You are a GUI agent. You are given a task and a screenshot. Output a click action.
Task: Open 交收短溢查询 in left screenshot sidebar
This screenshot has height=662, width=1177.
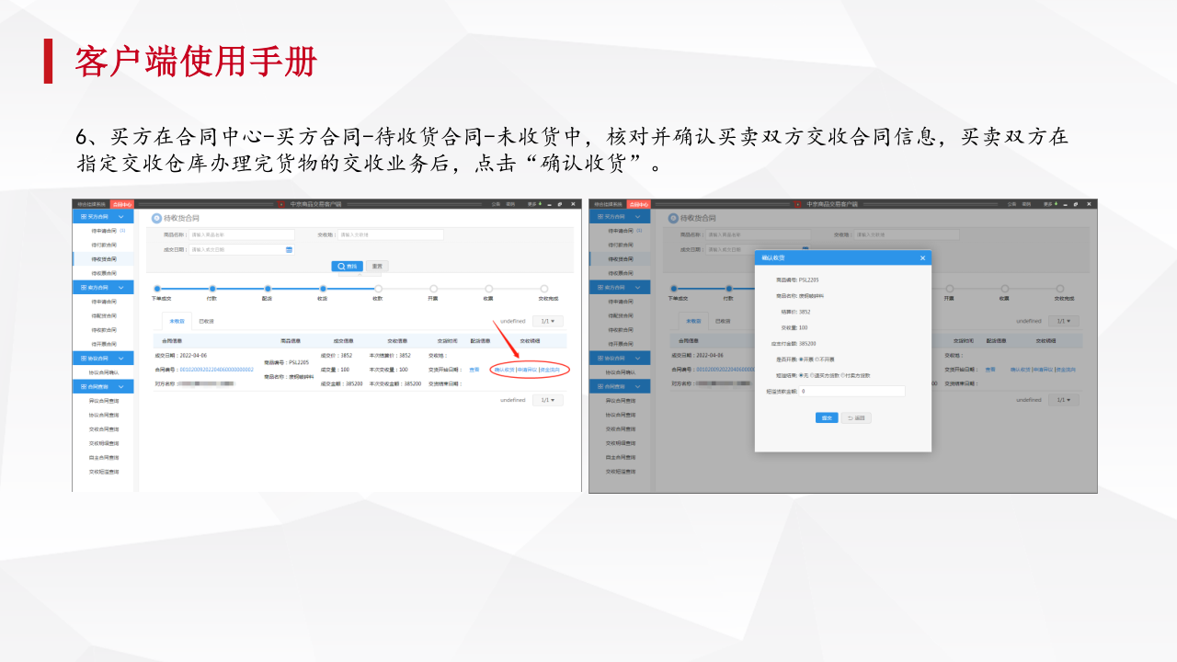click(x=103, y=472)
